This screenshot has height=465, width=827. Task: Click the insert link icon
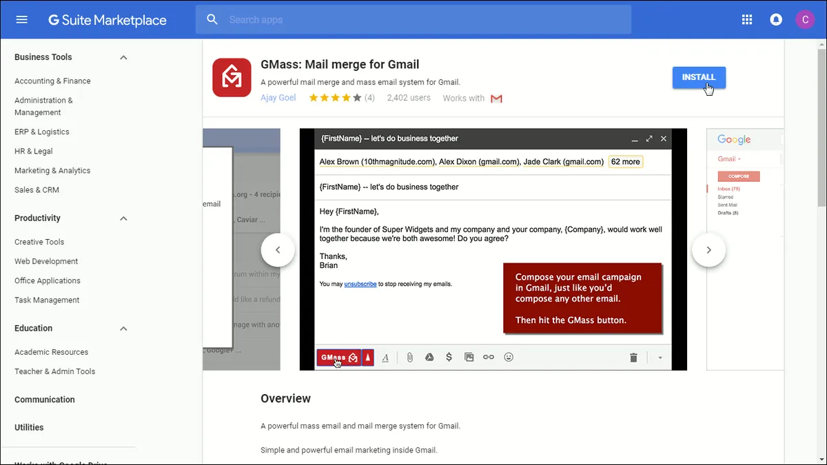tap(489, 358)
